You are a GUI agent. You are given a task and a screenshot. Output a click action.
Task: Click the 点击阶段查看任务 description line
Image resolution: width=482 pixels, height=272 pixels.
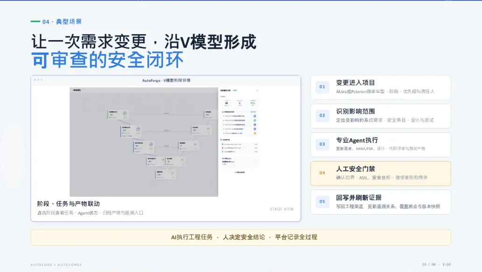tap(90, 213)
